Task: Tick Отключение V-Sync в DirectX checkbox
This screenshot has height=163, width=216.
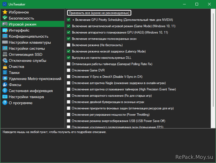Action: 69,77
